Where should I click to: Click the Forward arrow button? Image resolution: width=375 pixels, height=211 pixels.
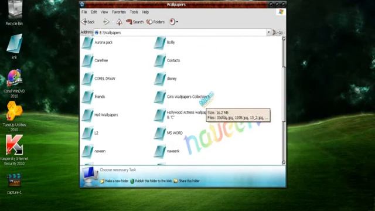point(106,22)
